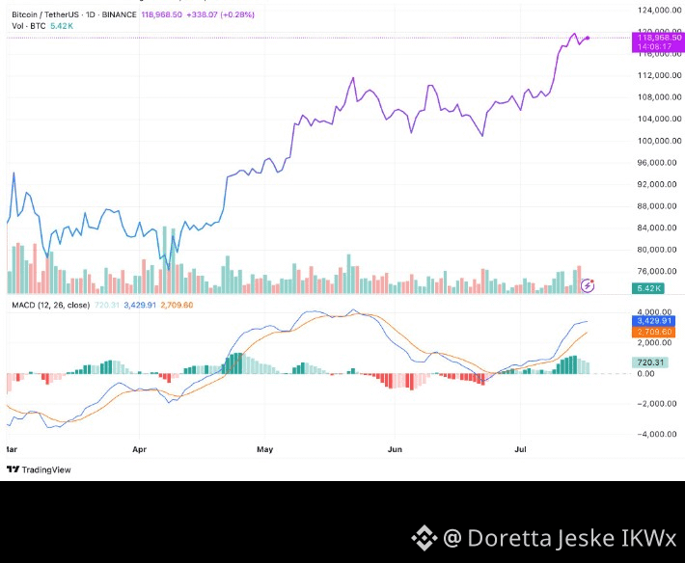The image size is (685, 563).
Task: Click the +338.07 (+0.28%) change value
Action: click(x=221, y=14)
